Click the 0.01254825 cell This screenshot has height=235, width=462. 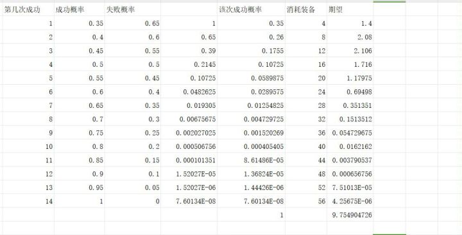click(251, 105)
